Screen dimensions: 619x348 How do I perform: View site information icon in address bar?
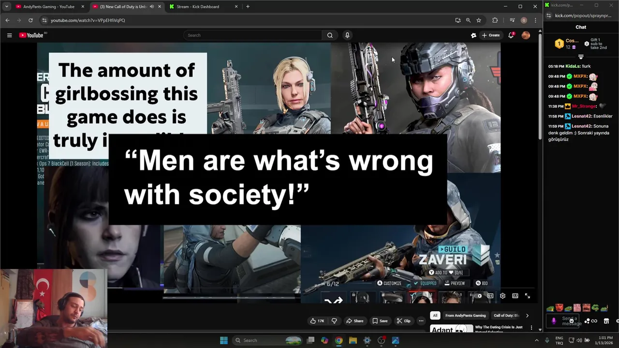[x=44, y=20]
